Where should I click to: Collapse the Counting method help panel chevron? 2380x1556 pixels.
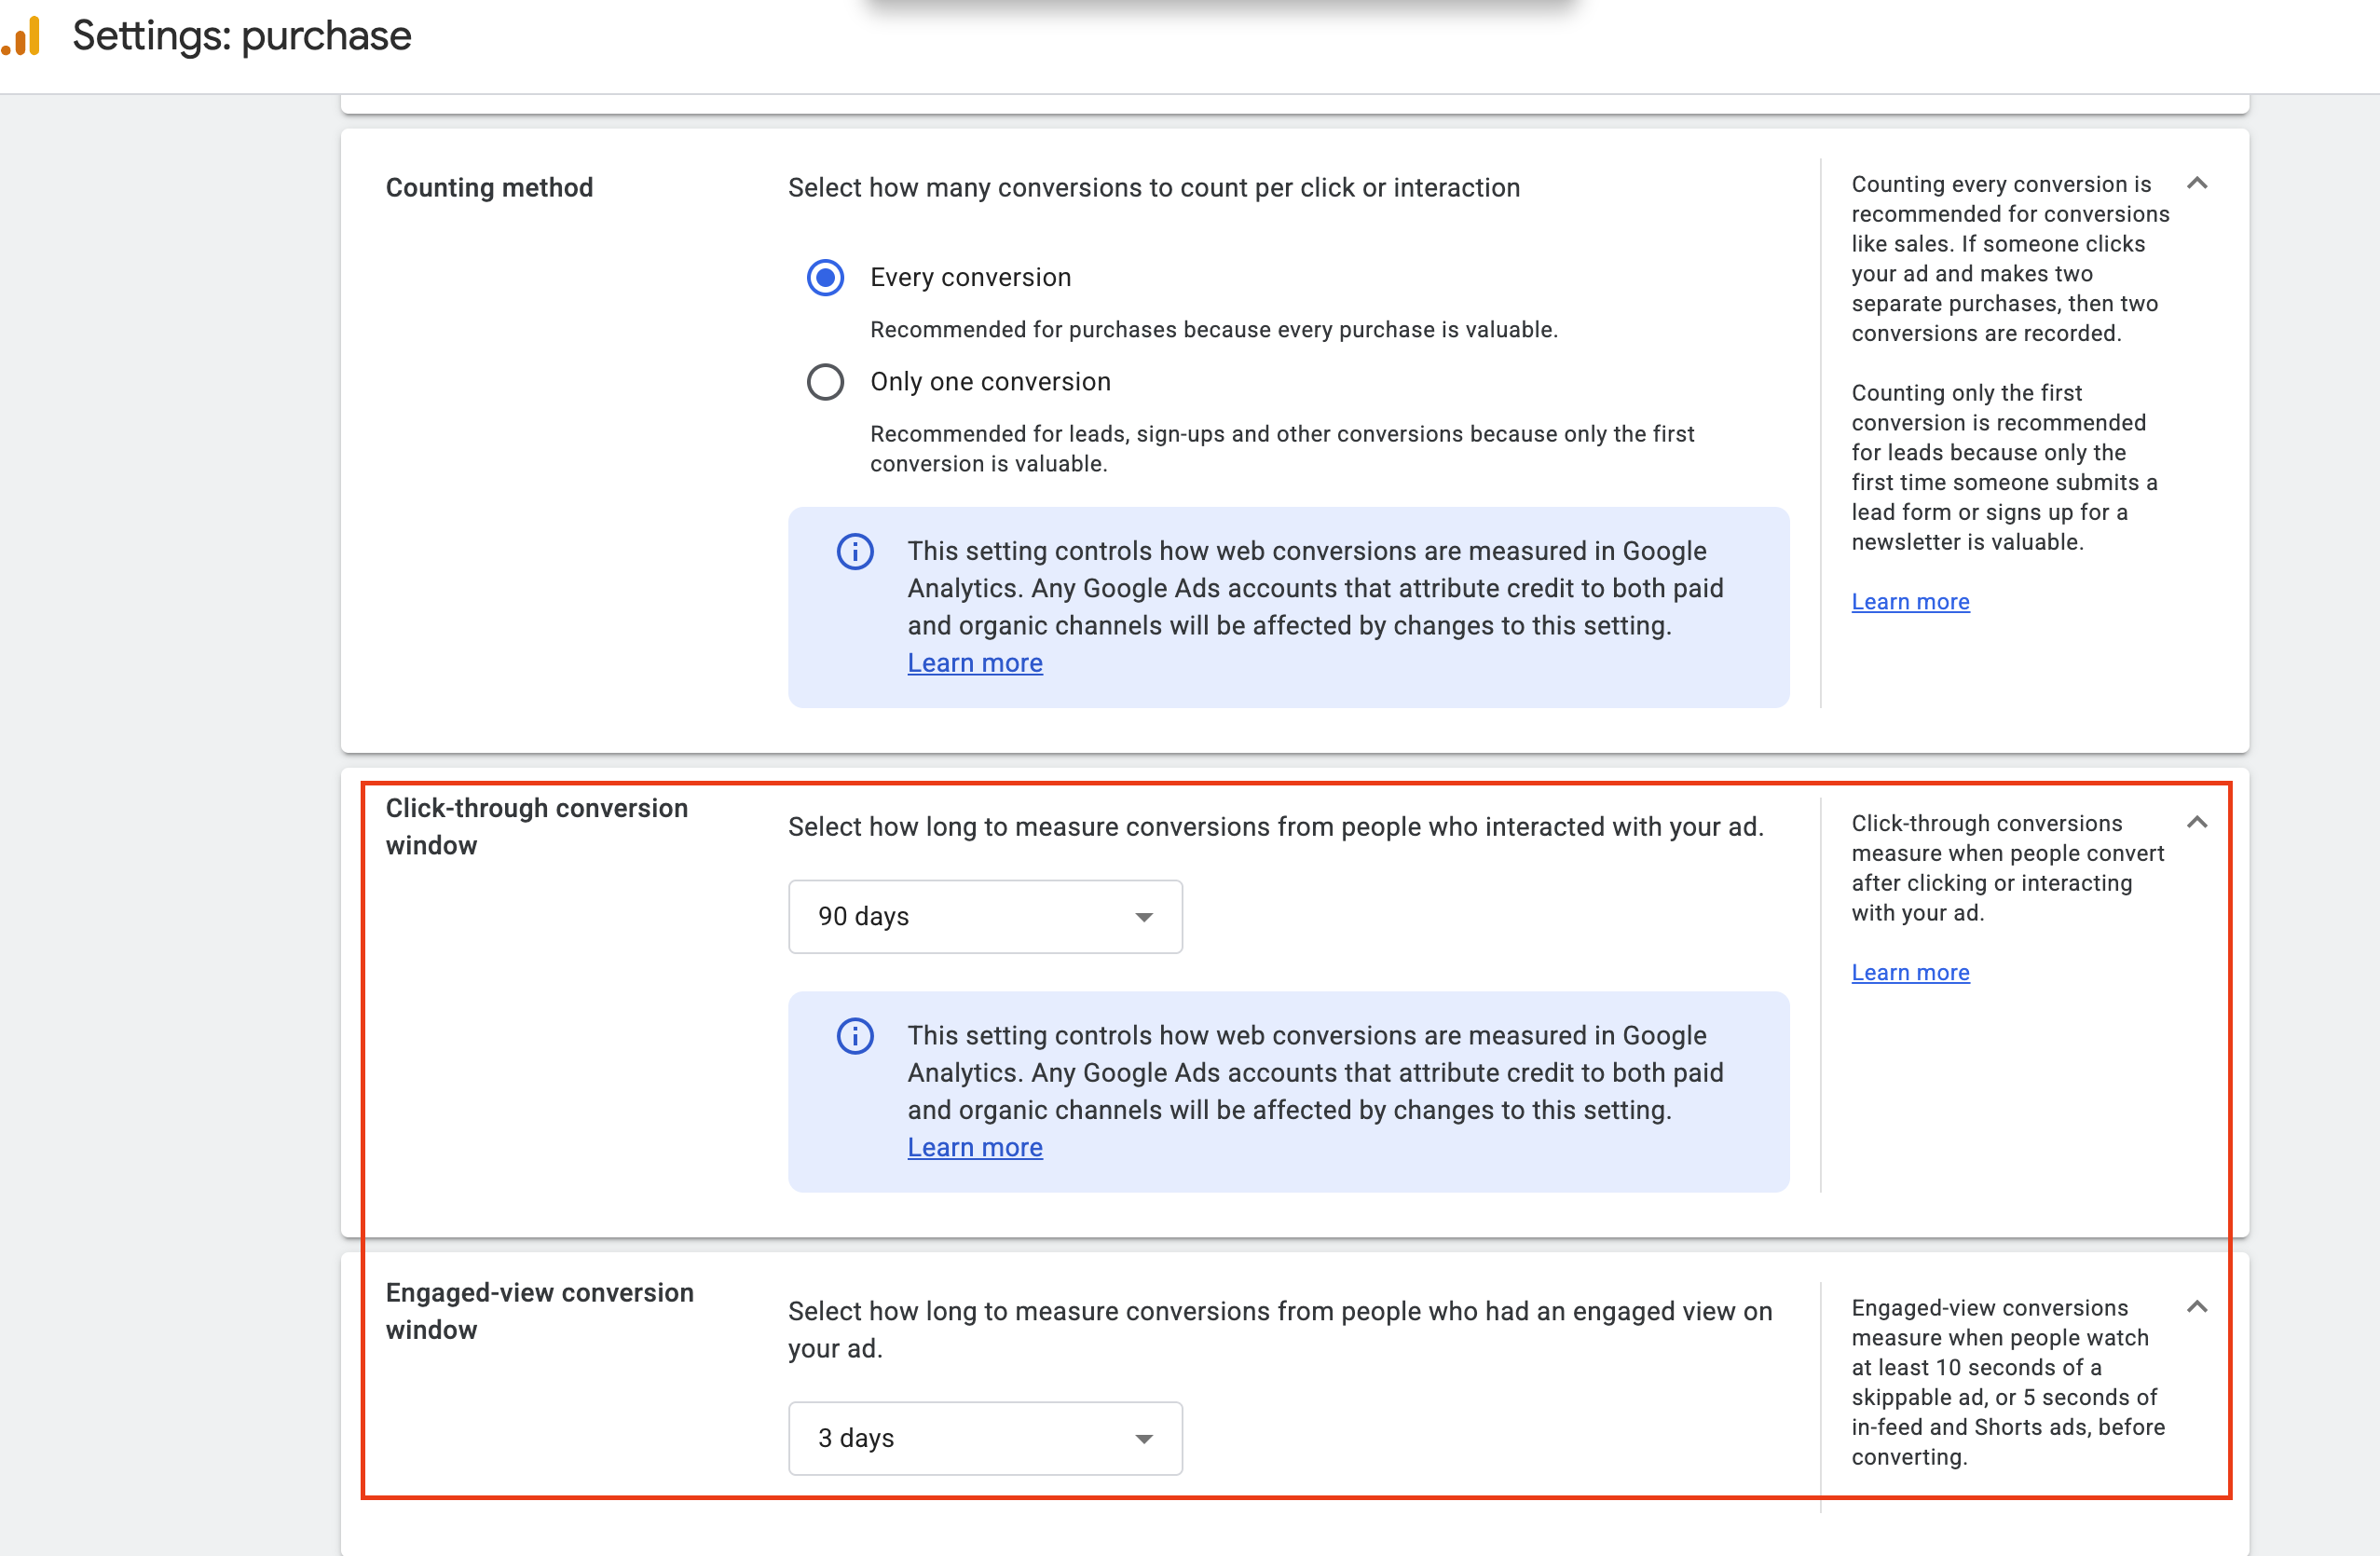2197,183
